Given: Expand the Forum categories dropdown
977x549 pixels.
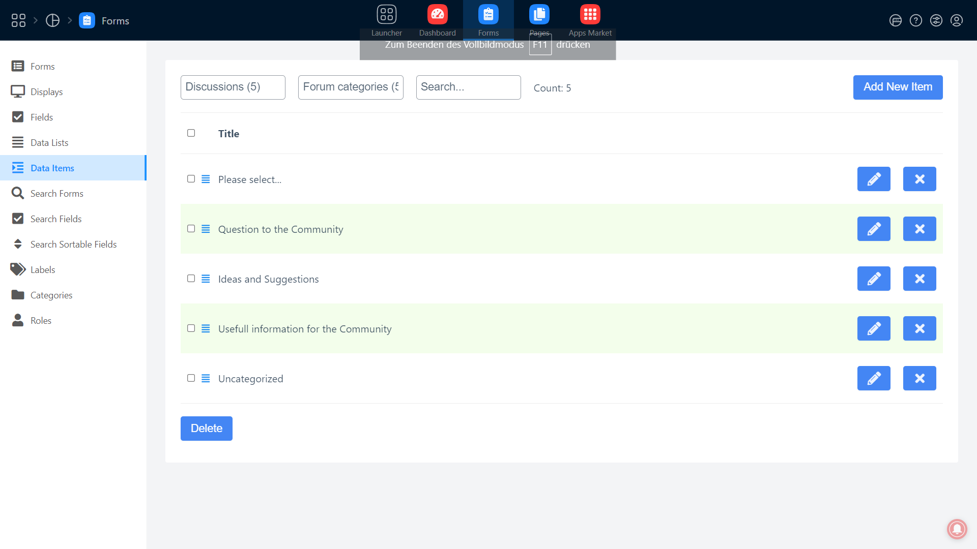Looking at the screenshot, I should pyautogui.click(x=351, y=87).
